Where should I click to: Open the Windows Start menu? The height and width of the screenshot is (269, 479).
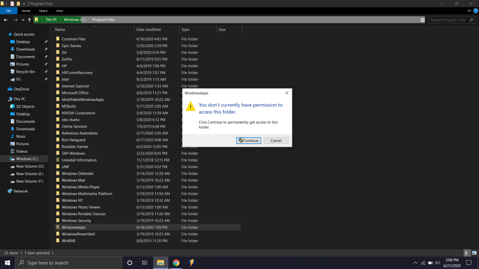(7, 262)
